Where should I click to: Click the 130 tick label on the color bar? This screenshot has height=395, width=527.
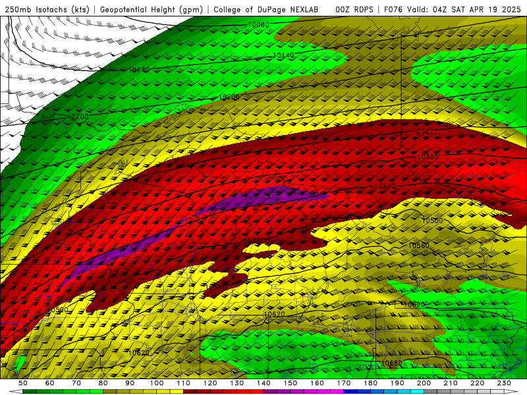[x=236, y=383]
